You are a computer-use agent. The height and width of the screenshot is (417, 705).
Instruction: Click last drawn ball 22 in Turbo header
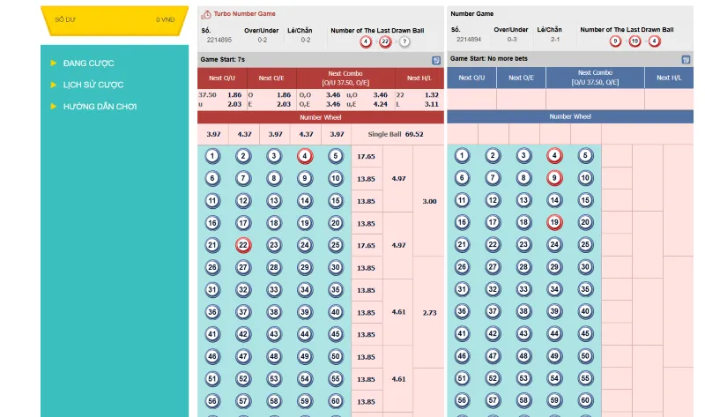(x=385, y=41)
